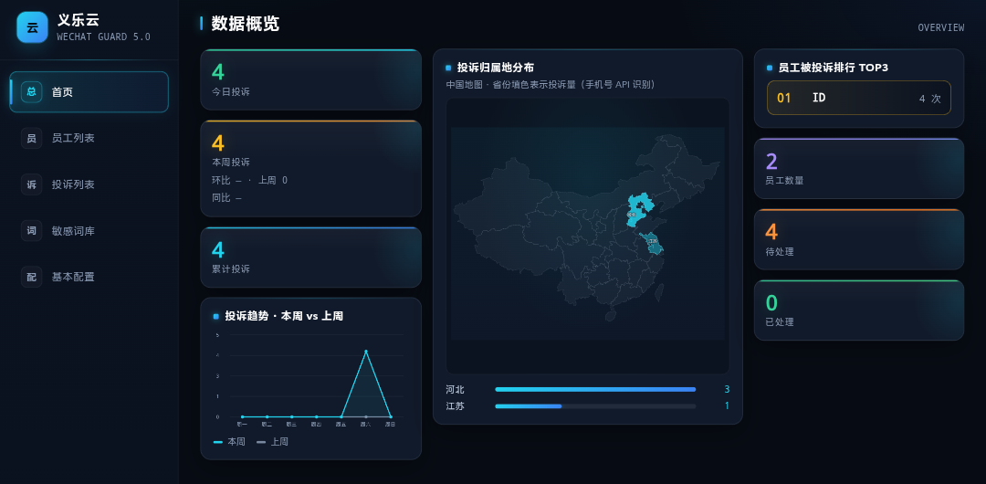Viewport: 986px width, 484px height.
Task: Click the 投诉归属地分布 heading
Action: point(496,68)
